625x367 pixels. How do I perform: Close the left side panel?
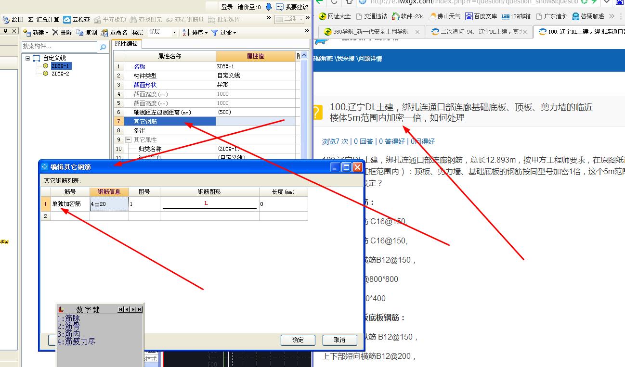[x=14, y=31]
